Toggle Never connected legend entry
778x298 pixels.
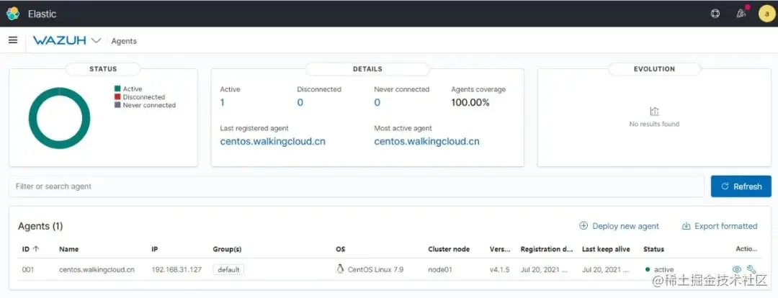point(145,105)
